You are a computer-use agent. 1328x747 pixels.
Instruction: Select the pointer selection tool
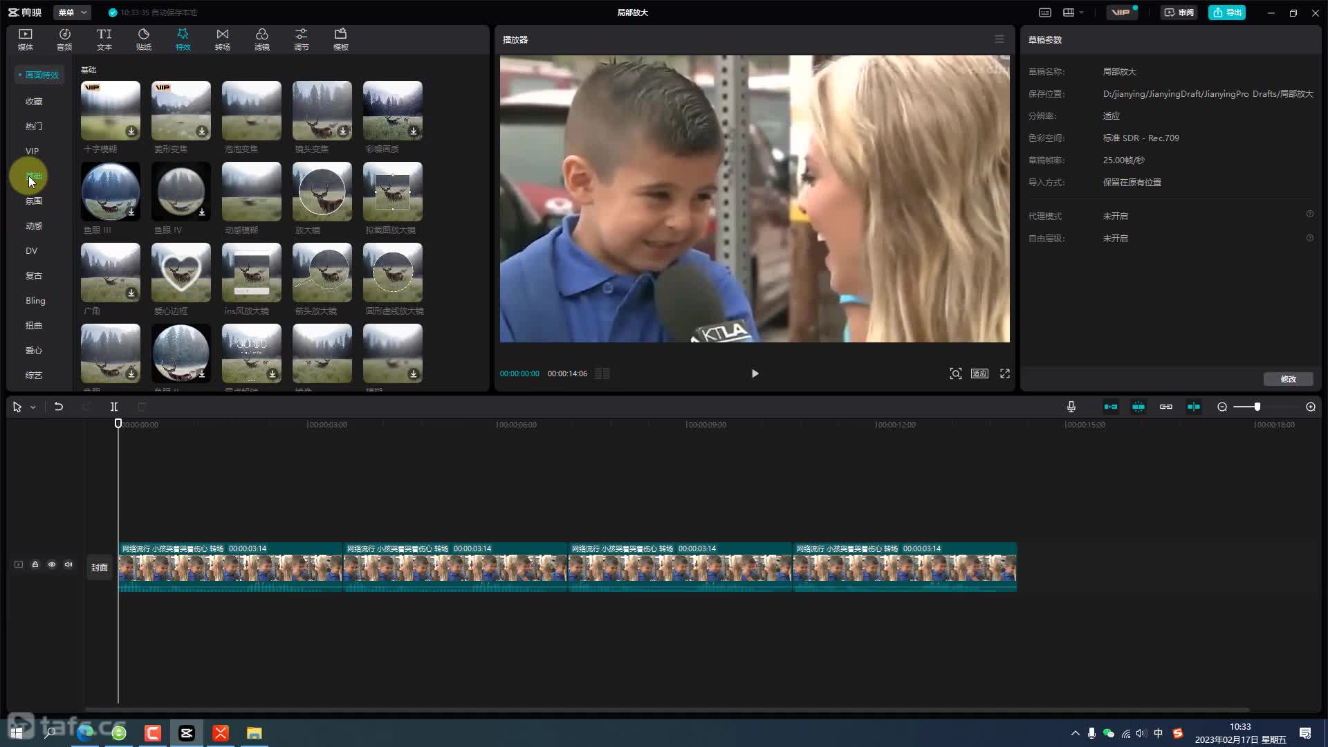[17, 407]
